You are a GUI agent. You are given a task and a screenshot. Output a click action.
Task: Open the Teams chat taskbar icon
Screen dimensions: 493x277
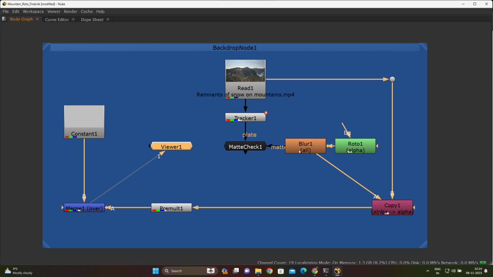[x=247, y=271]
